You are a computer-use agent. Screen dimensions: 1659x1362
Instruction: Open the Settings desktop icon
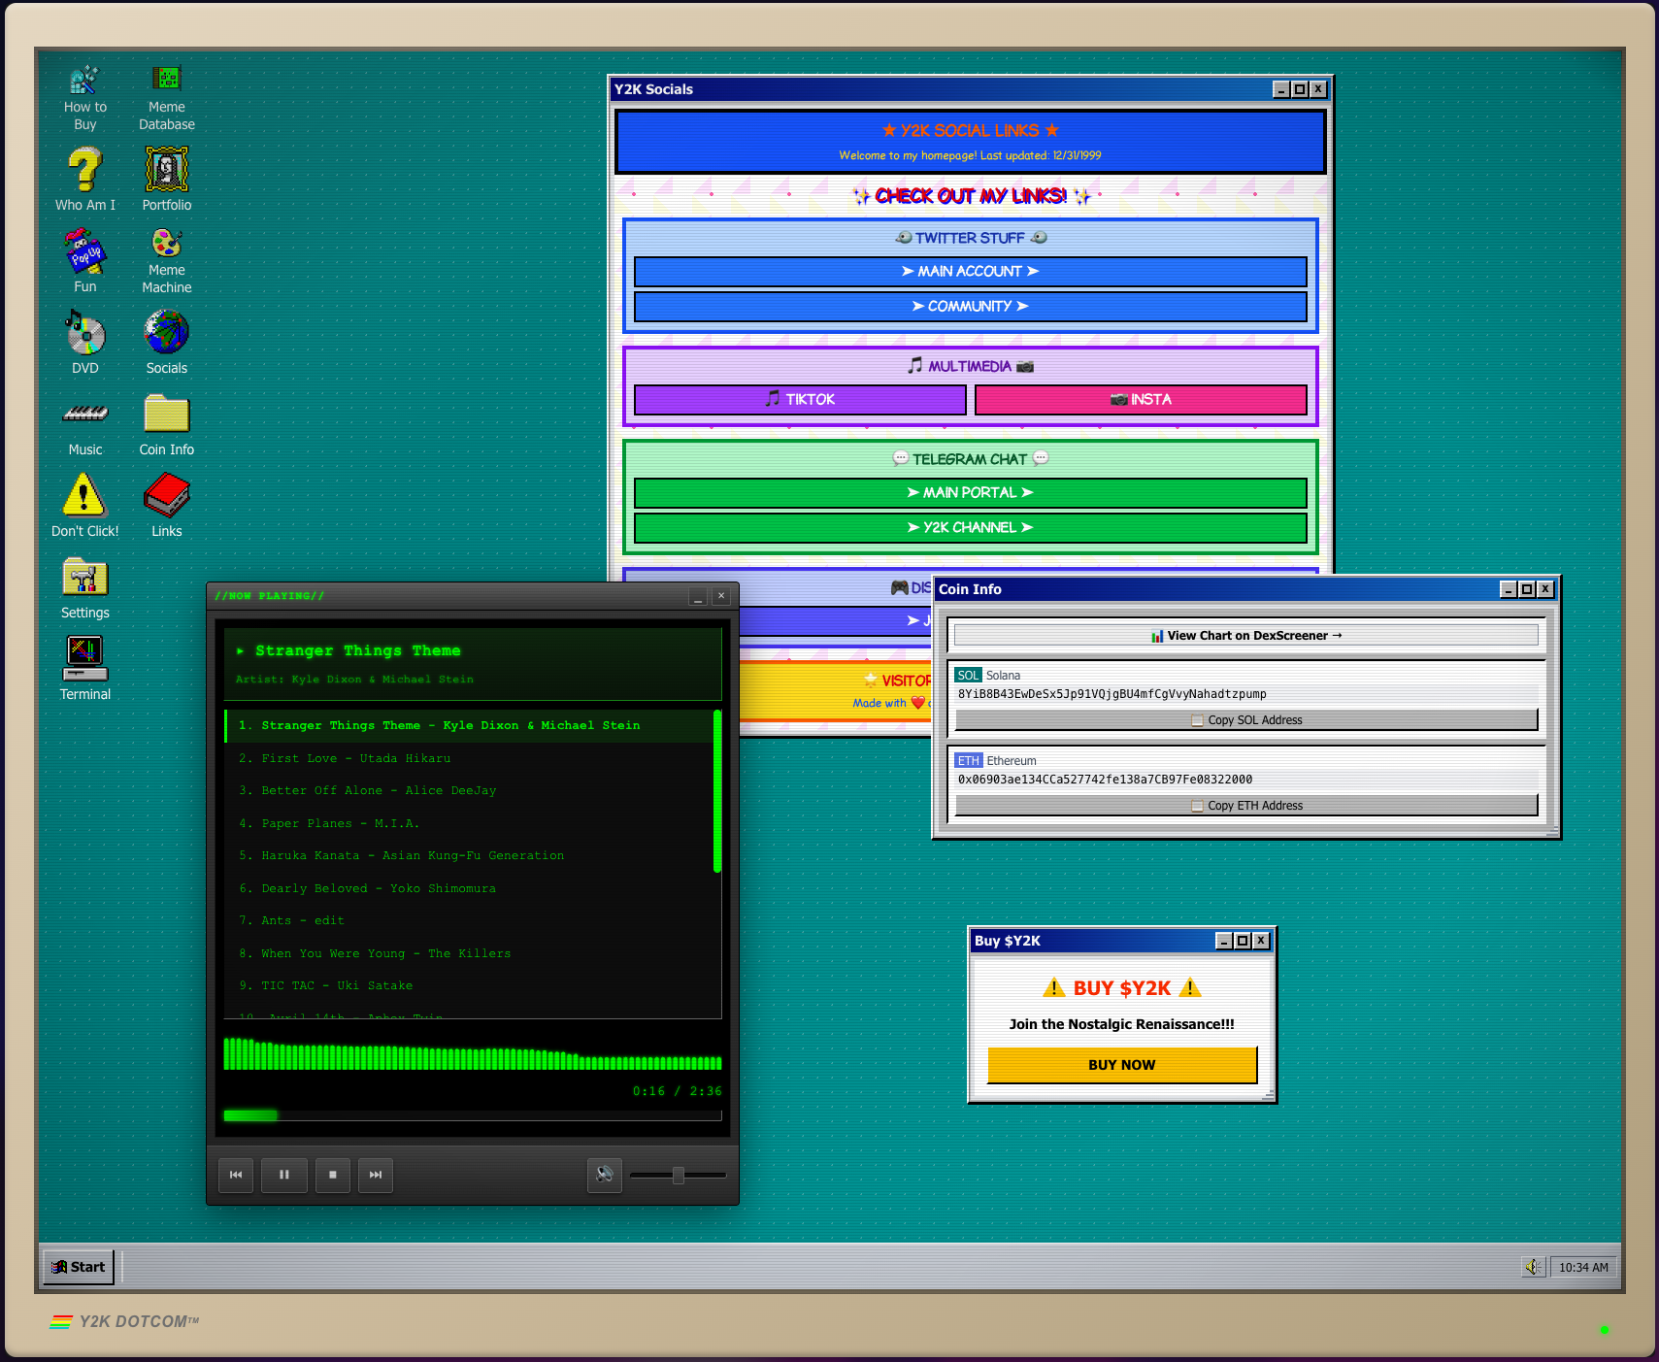click(84, 578)
